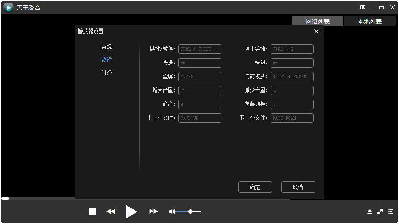The height and width of the screenshot is (224, 399).
Task: Mute audio via the speaker icon
Action: 172,212
